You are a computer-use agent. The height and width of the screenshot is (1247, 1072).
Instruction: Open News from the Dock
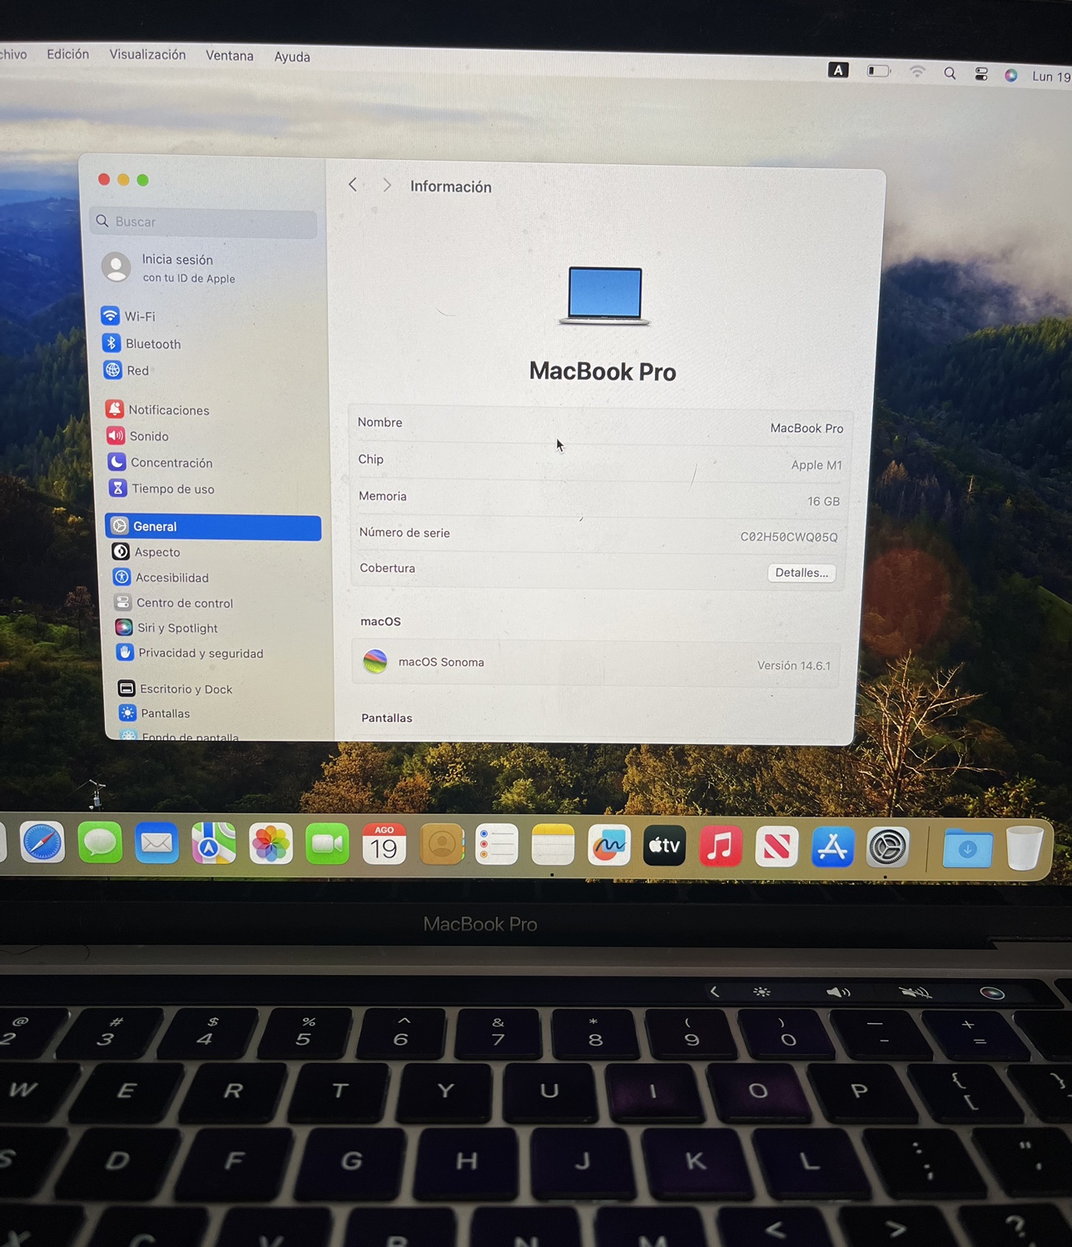(x=777, y=847)
